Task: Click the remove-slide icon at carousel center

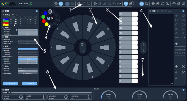Action: click(83, 50)
